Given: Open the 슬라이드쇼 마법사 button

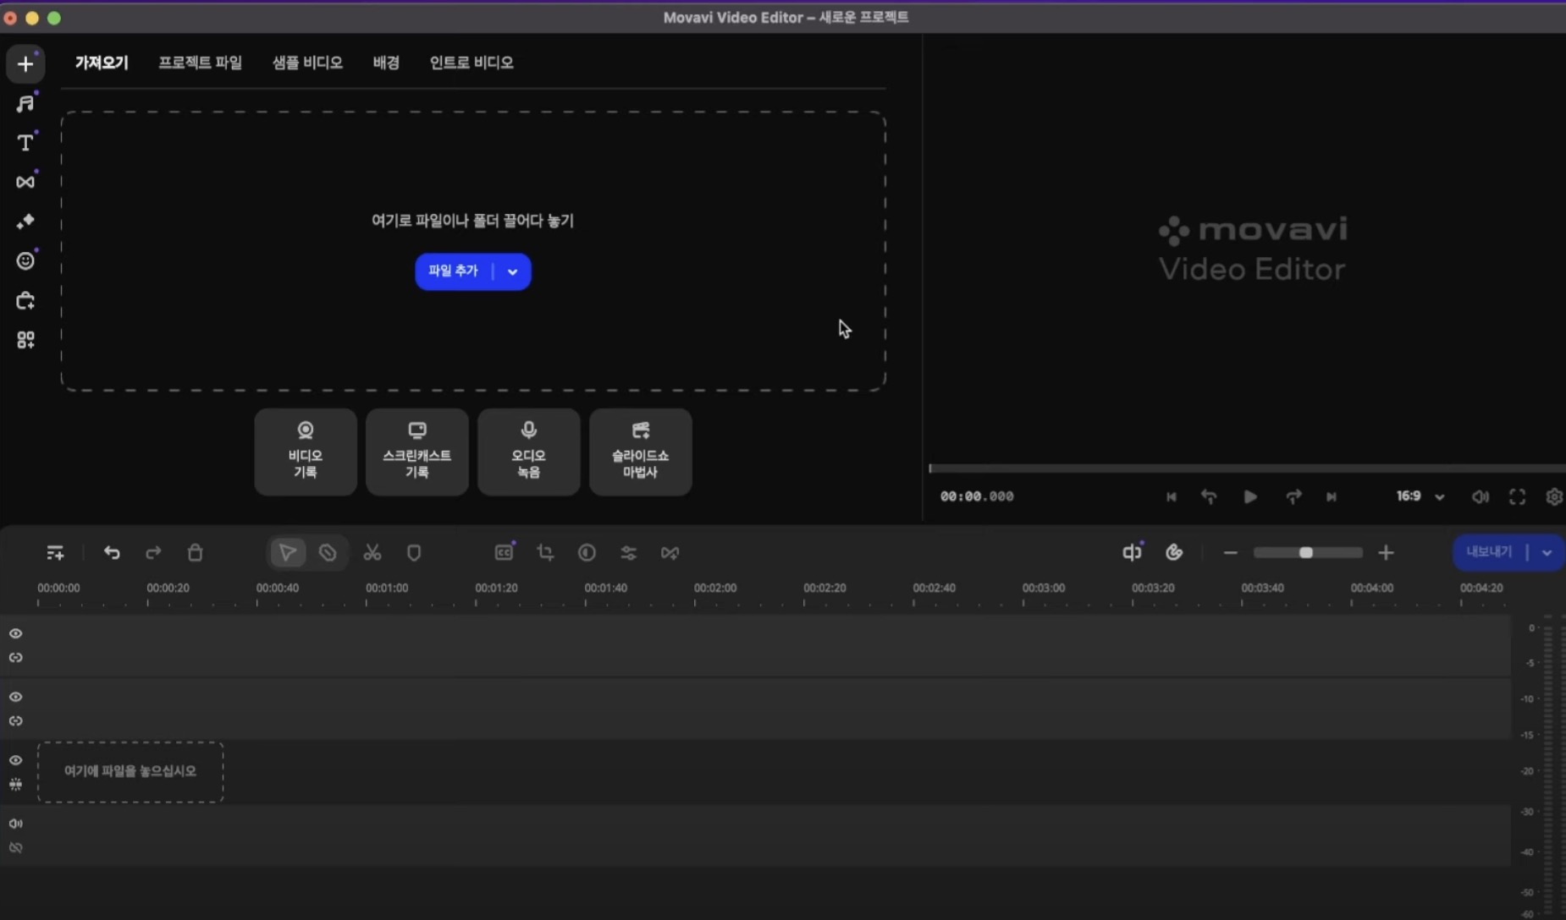Looking at the screenshot, I should tap(641, 452).
